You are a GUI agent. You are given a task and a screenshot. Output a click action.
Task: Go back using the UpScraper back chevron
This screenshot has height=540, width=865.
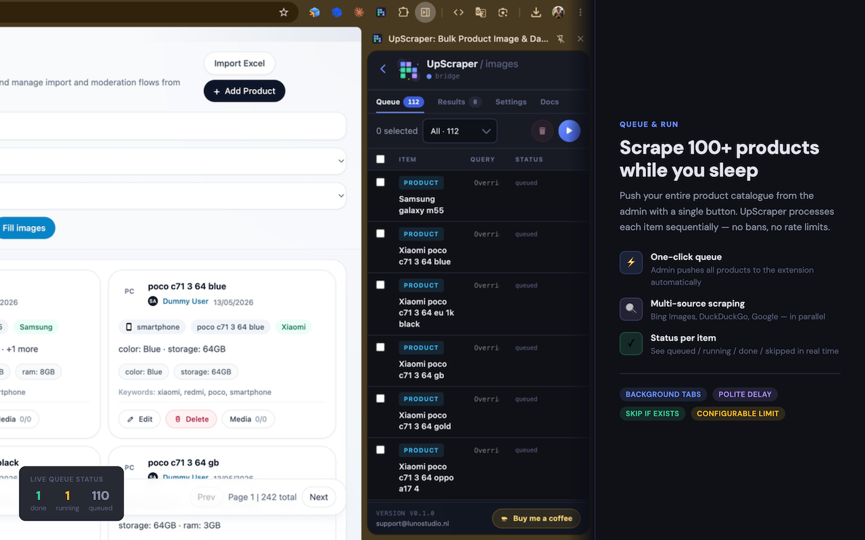(383, 69)
